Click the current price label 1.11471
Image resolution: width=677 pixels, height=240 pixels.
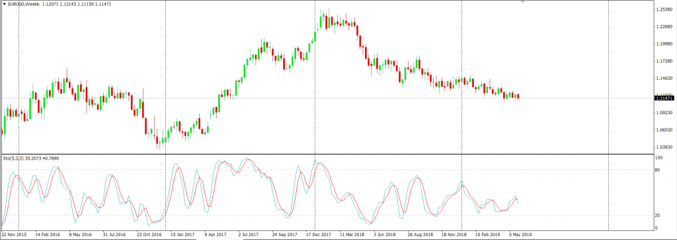click(664, 98)
